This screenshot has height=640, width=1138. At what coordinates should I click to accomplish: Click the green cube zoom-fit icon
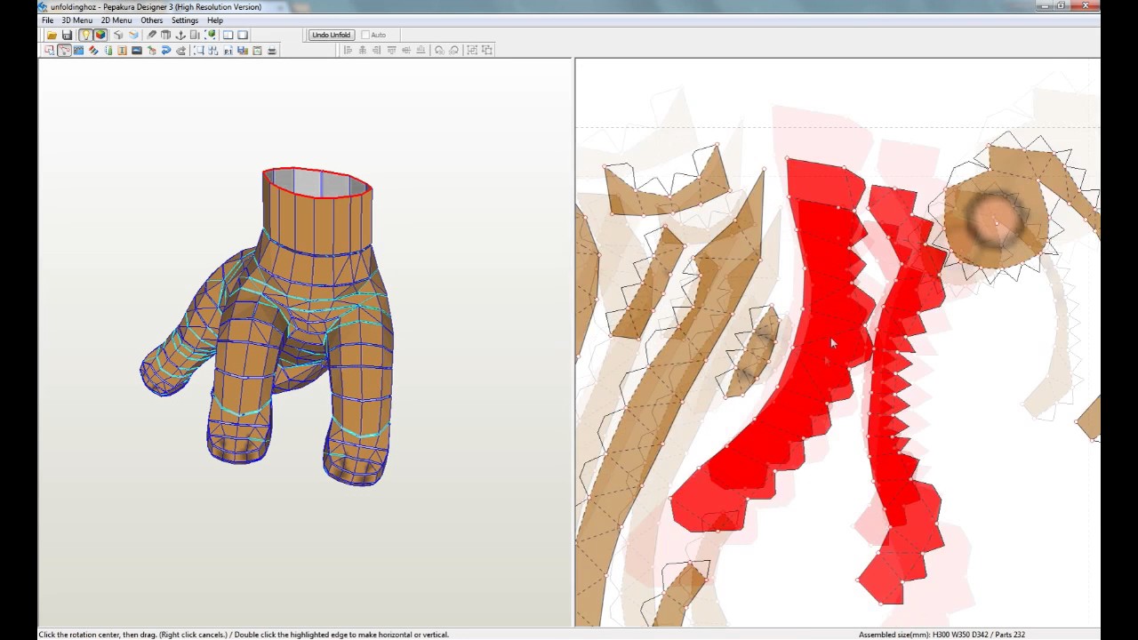coord(210,35)
